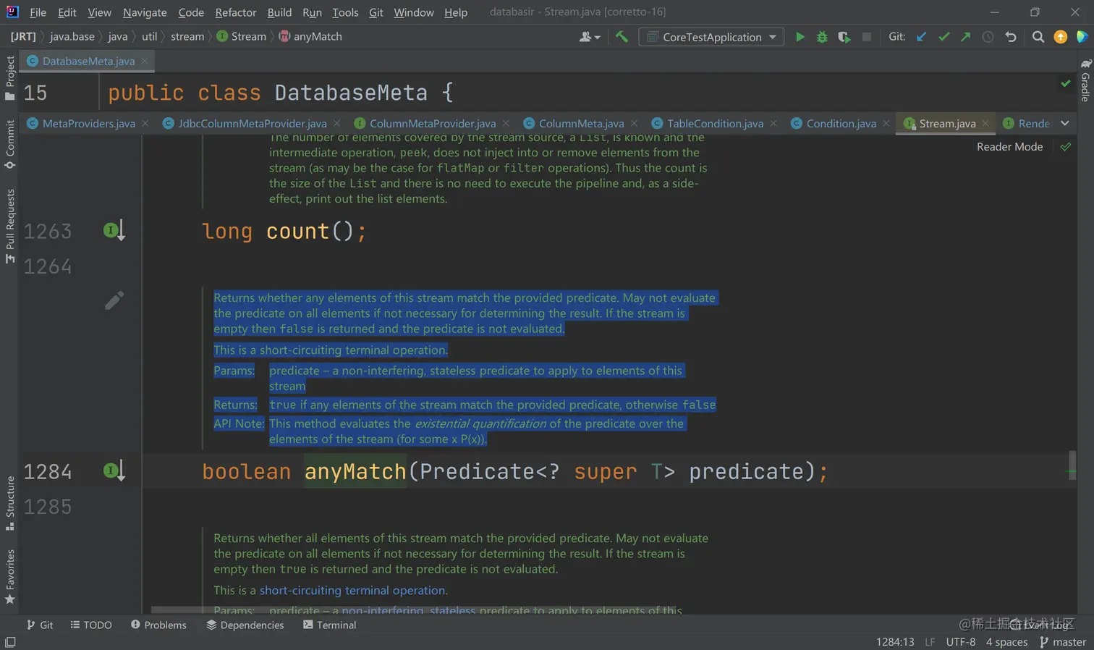This screenshot has width=1094, height=650.
Task: Open the CoreTestApplication run configuration dropdown
Action: pyautogui.click(x=711, y=37)
